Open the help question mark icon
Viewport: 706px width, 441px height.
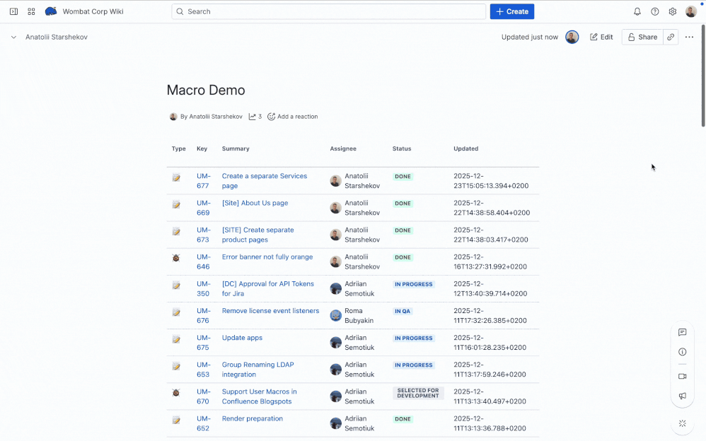pos(654,12)
